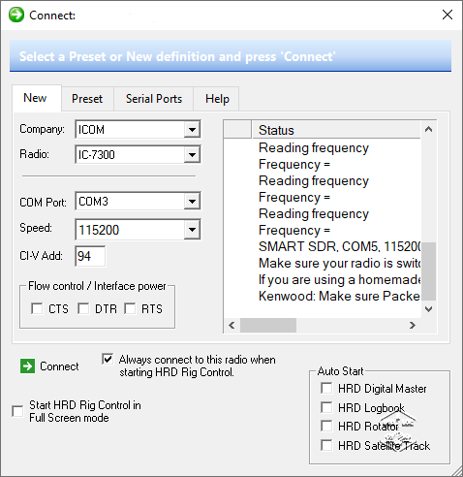The width and height of the screenshot is (463, 477).
Task: Click the Connect button label
Action: [59, 366]
